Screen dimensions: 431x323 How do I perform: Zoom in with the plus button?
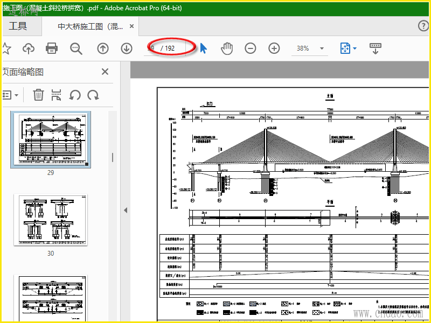point(274,48)
